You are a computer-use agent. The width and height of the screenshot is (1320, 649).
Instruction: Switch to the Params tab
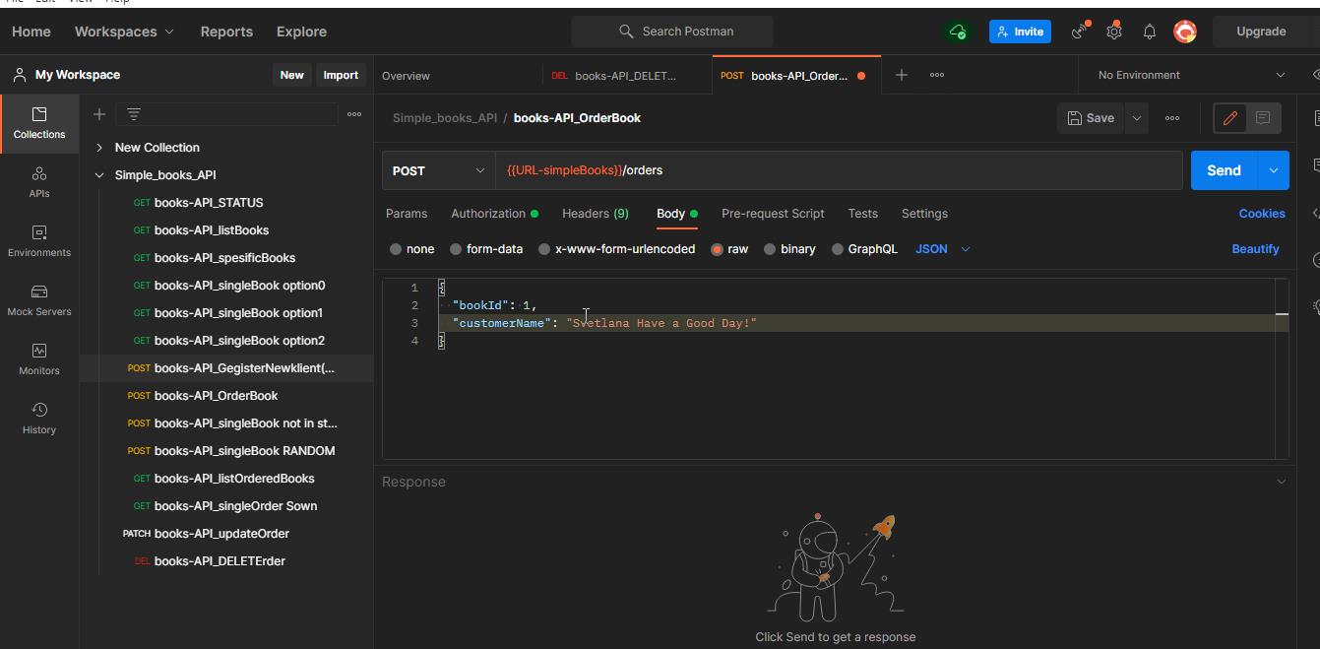point(407,214)
